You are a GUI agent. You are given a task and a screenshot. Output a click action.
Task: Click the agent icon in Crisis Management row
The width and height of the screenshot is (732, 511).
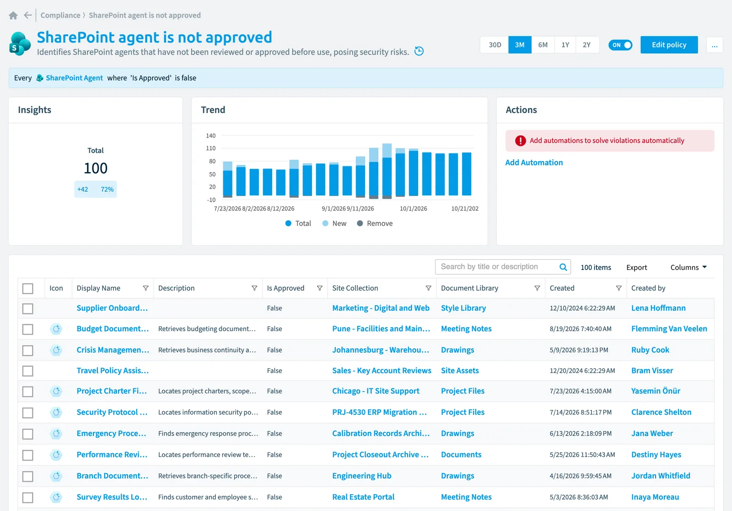(x=56, y=350)
